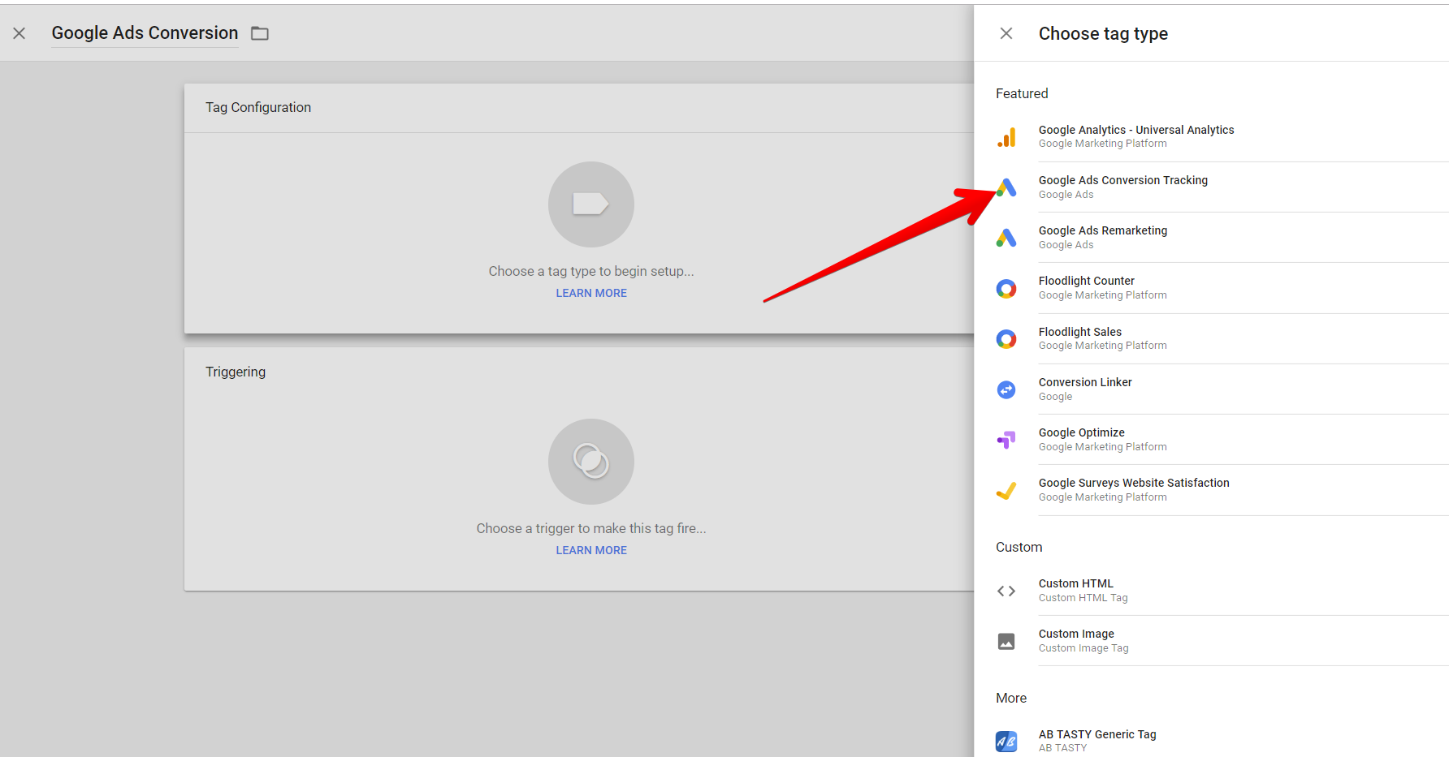Select Google Analytics - Universal Analytics tag type
The width and height of the screenshot is (1449, 757).
pyautogui.click(x=1222, y=137)
